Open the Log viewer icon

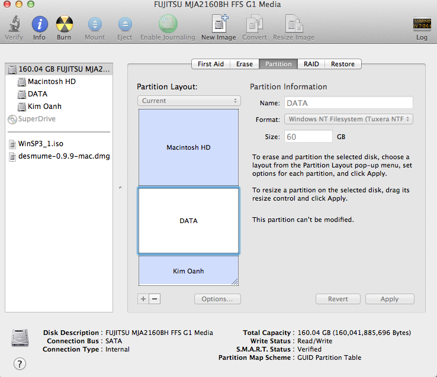422,24
